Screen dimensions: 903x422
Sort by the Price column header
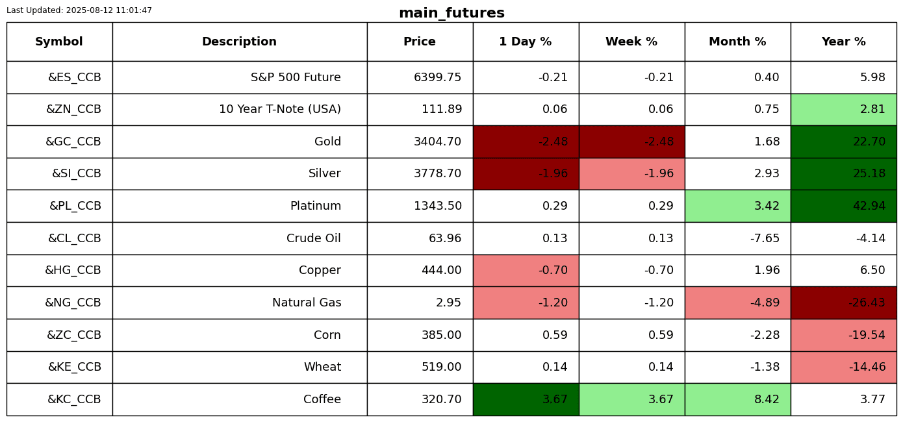420,42
